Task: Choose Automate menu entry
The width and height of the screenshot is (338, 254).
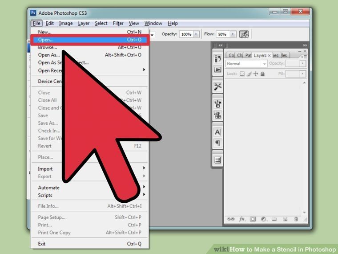Action: (90, 188)
